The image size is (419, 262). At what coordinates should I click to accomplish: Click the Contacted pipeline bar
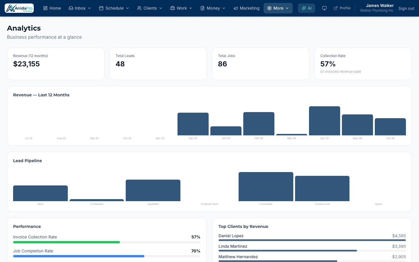[x=97, y=200]
